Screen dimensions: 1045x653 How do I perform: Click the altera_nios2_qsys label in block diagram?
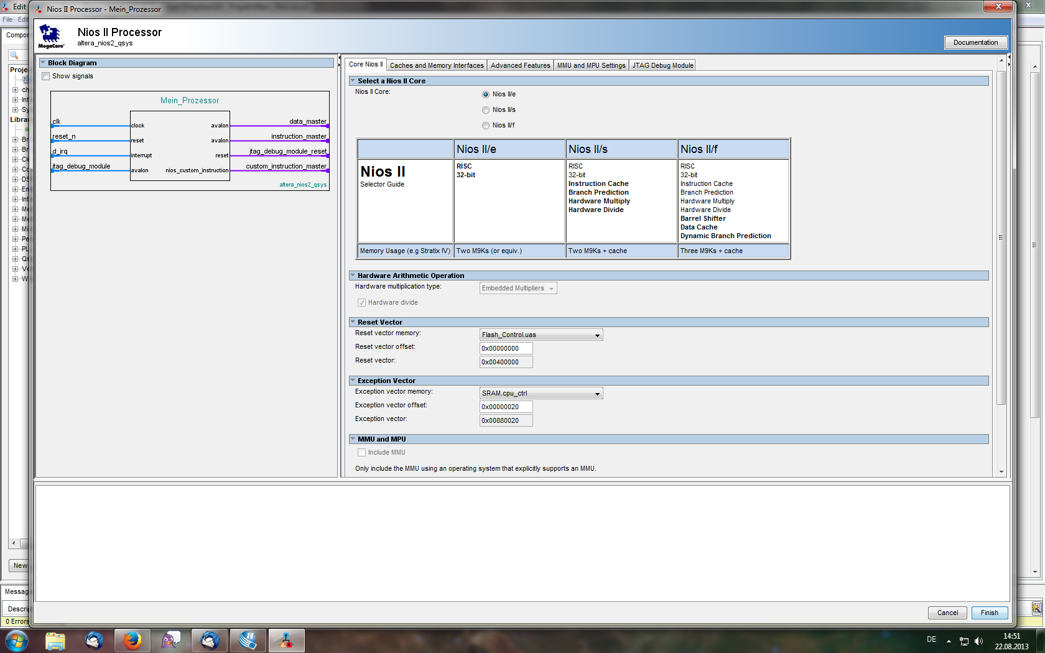(303, 185)
